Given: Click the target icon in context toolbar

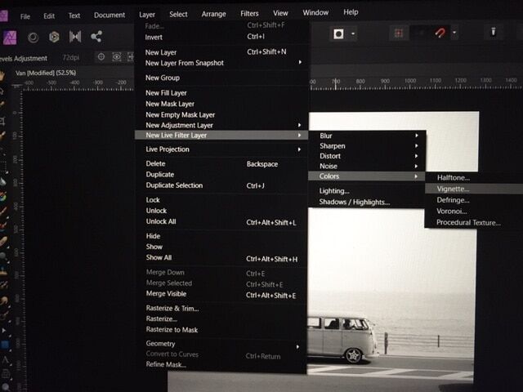Looking at the screenshot, I should pyautogui.click(x=101, y=57).
